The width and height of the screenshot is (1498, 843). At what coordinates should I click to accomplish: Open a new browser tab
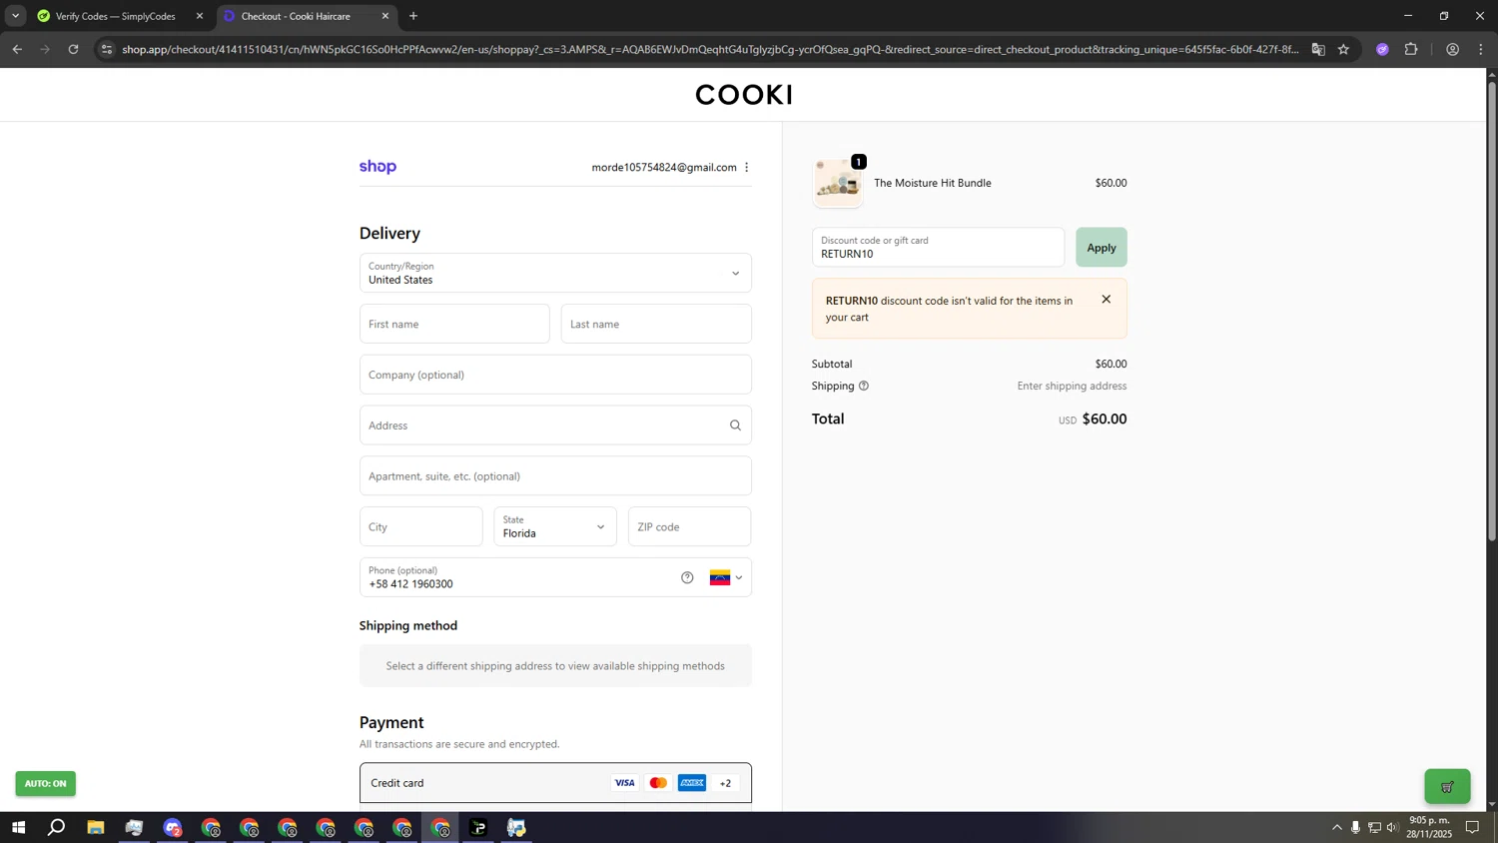click(x=413, y=16)
